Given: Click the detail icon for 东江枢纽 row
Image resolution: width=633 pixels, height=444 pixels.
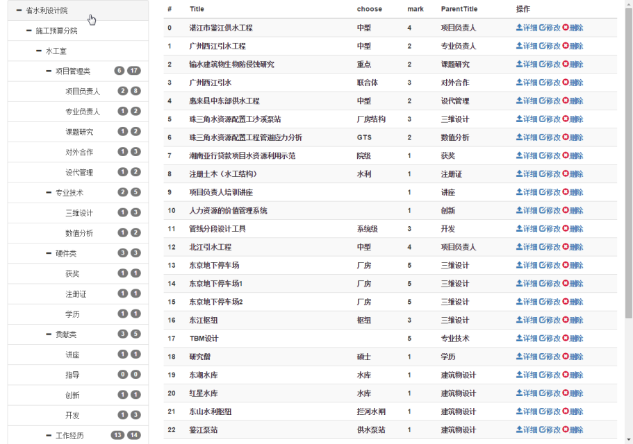Looking at the screenshot, I should coord(519,321).
